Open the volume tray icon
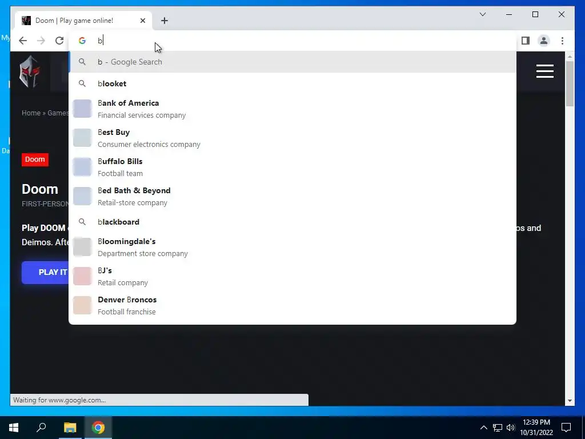585x439 pixels. 510,428
